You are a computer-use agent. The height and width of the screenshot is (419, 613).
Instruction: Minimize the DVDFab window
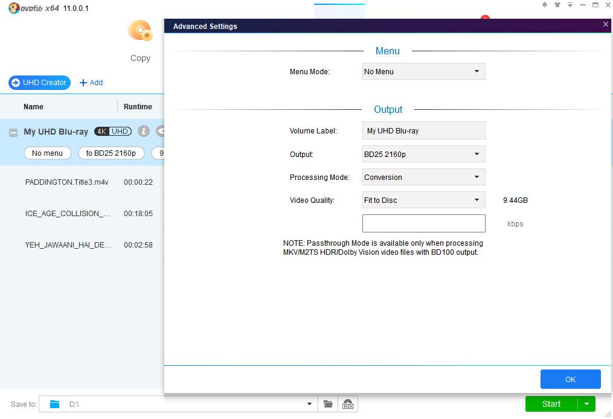pos(583,5)
